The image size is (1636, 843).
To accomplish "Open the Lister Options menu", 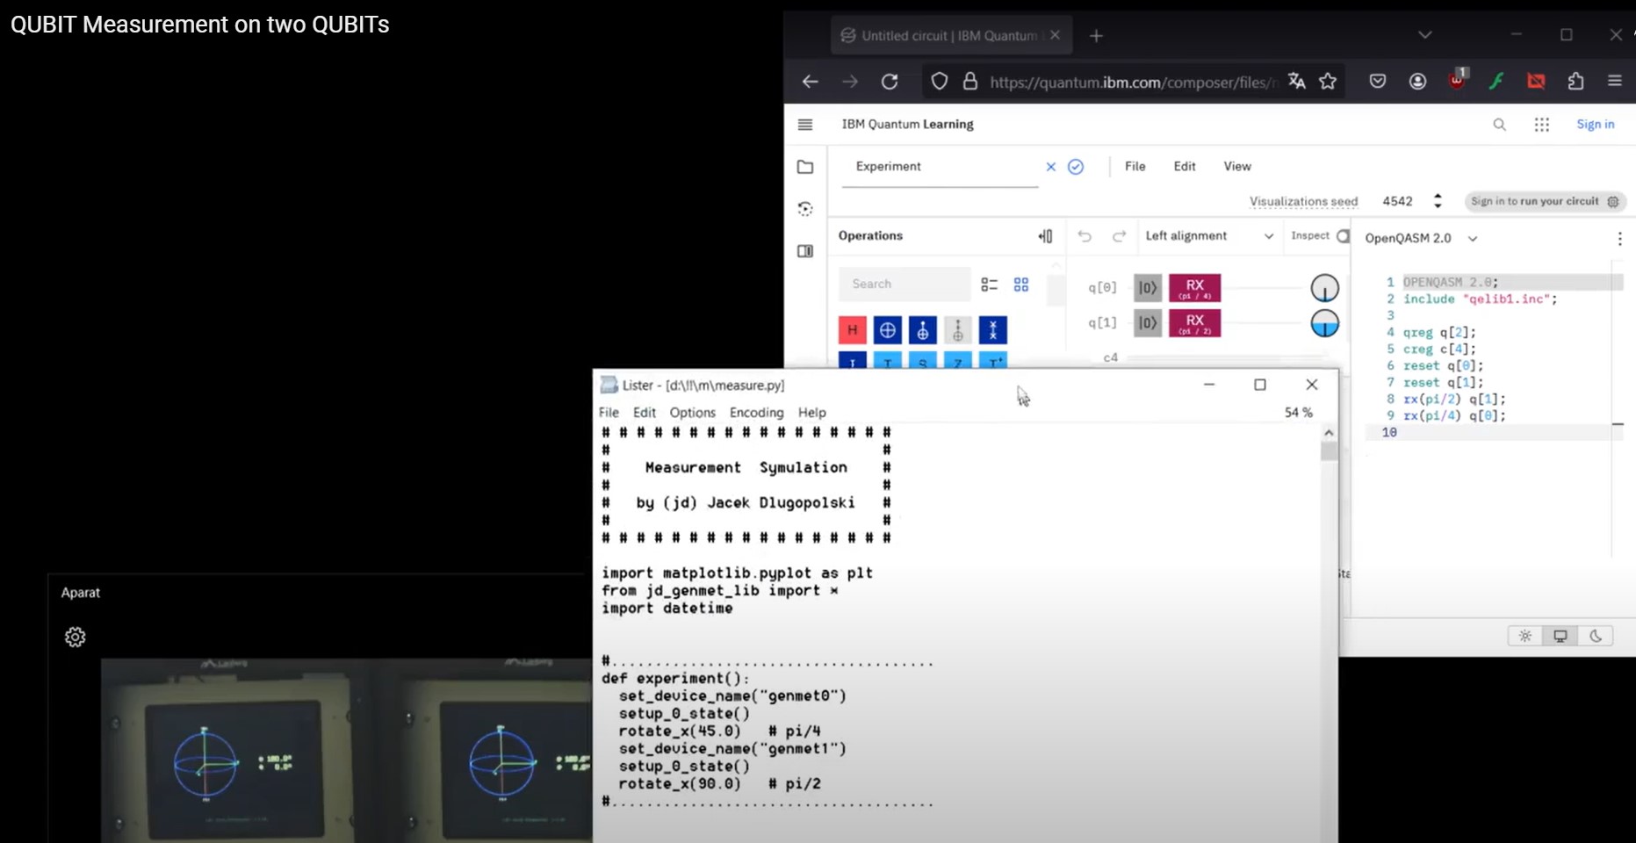I will click(x=693, y=413).
